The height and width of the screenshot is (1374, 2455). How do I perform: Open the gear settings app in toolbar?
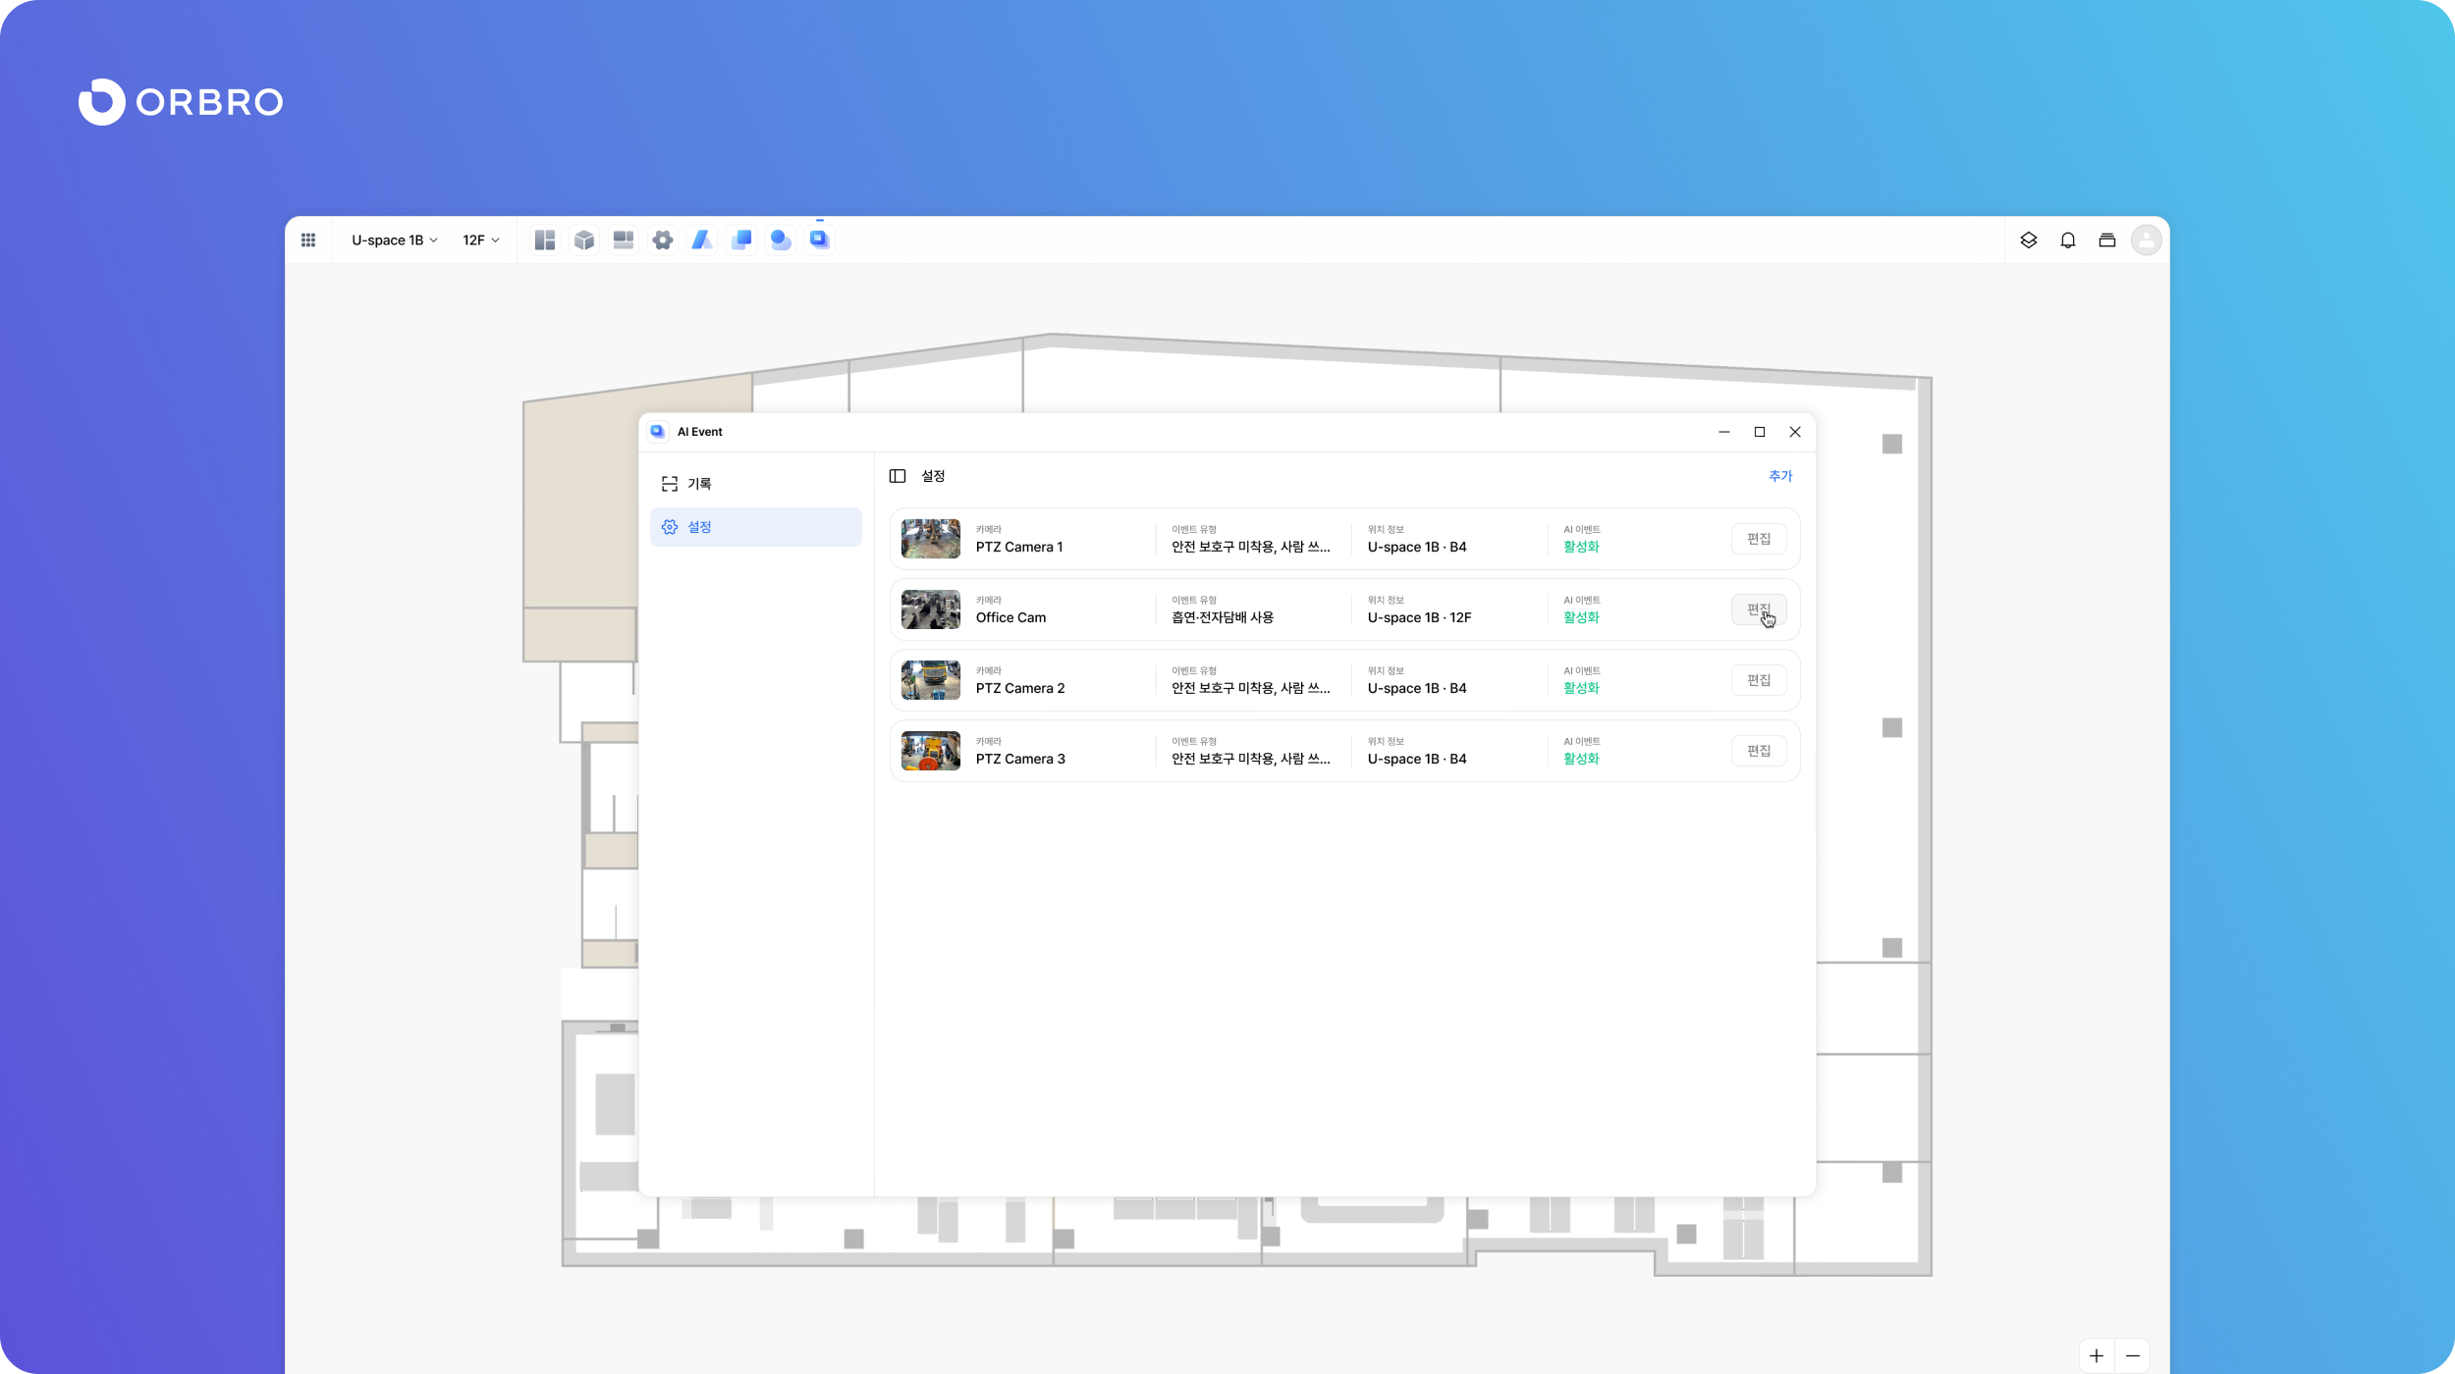663,239
